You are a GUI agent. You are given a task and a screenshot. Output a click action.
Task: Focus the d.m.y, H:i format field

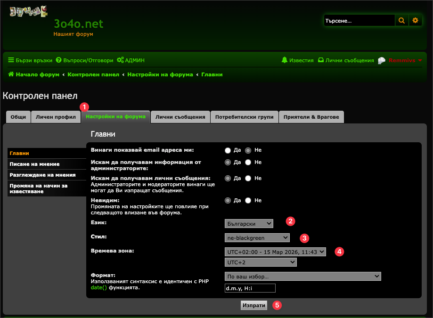click(x=250, y=288)
